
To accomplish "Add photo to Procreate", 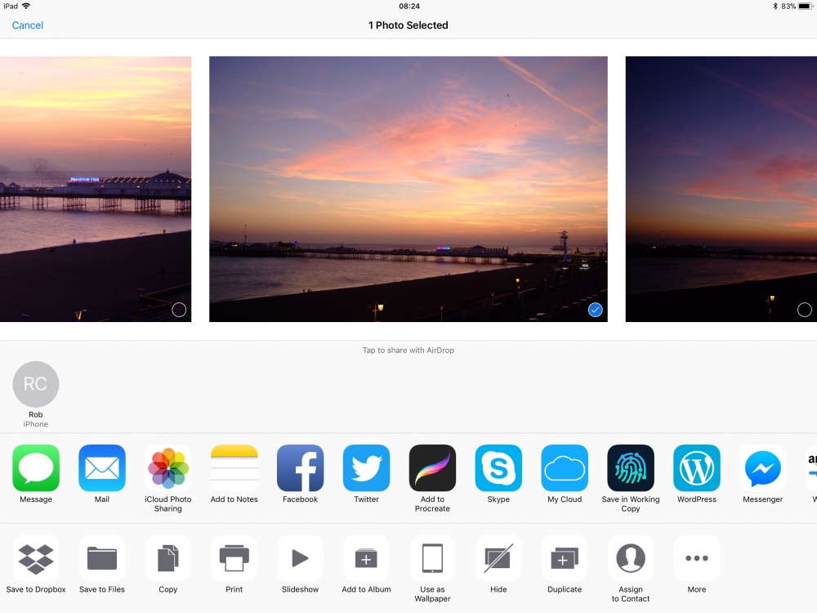I will 432,468.
